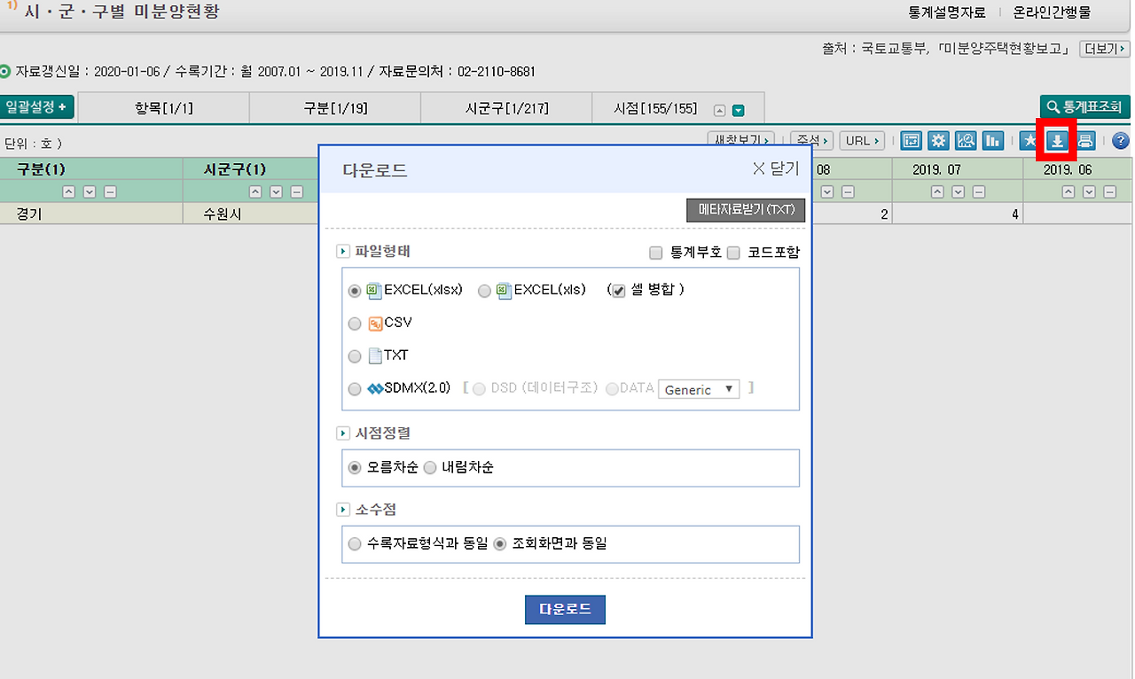Click the star favorites icon
The width and height of the screenshot is (1135, 679).
pos(1029,140)
